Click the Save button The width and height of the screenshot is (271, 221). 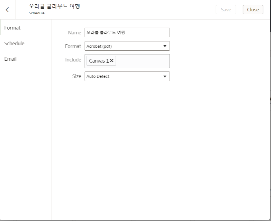pyautogui.click(x=226, y=10)
